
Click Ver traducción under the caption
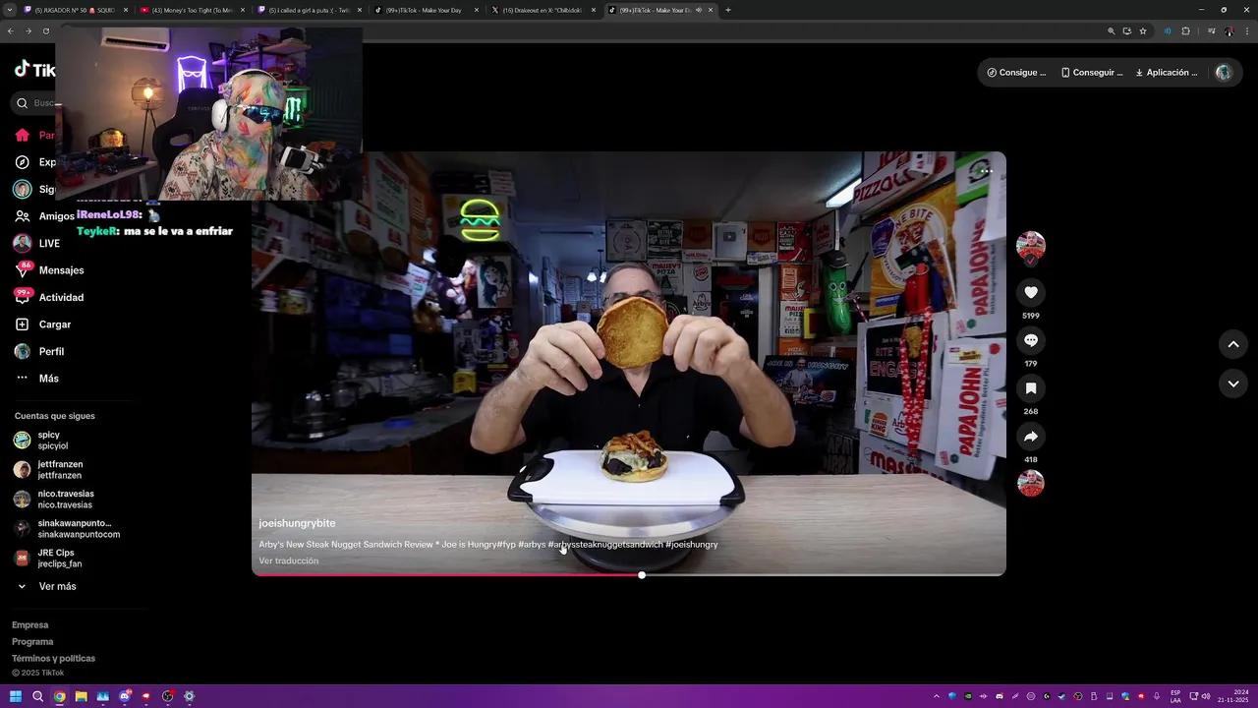[x=288, y=560]
